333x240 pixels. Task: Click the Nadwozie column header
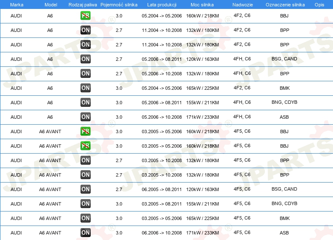point(243,5)
